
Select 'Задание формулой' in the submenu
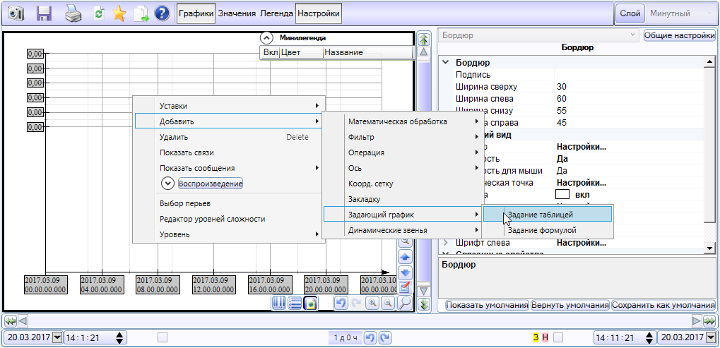tap(548, 230)
